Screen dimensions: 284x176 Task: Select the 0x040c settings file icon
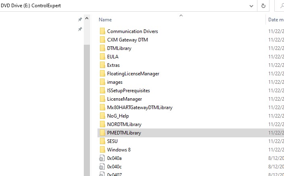102,167
